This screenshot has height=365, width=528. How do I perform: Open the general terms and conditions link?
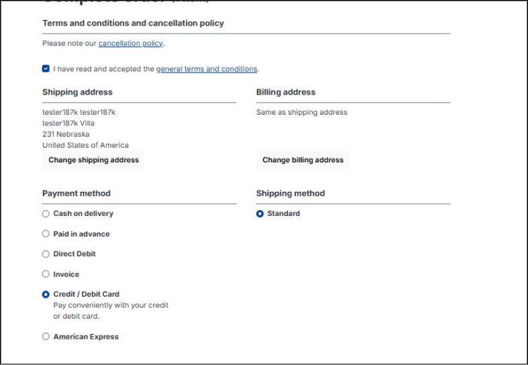click(207, 69)
